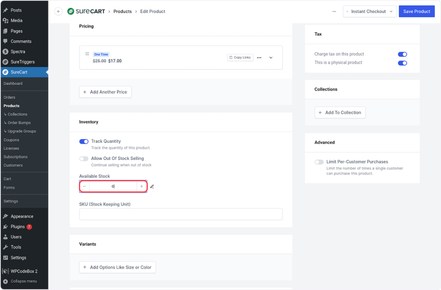The height and width of the screenshot is (290, 441).
Task: Toggle Charge tax on this product
Action: coord(402,54)
